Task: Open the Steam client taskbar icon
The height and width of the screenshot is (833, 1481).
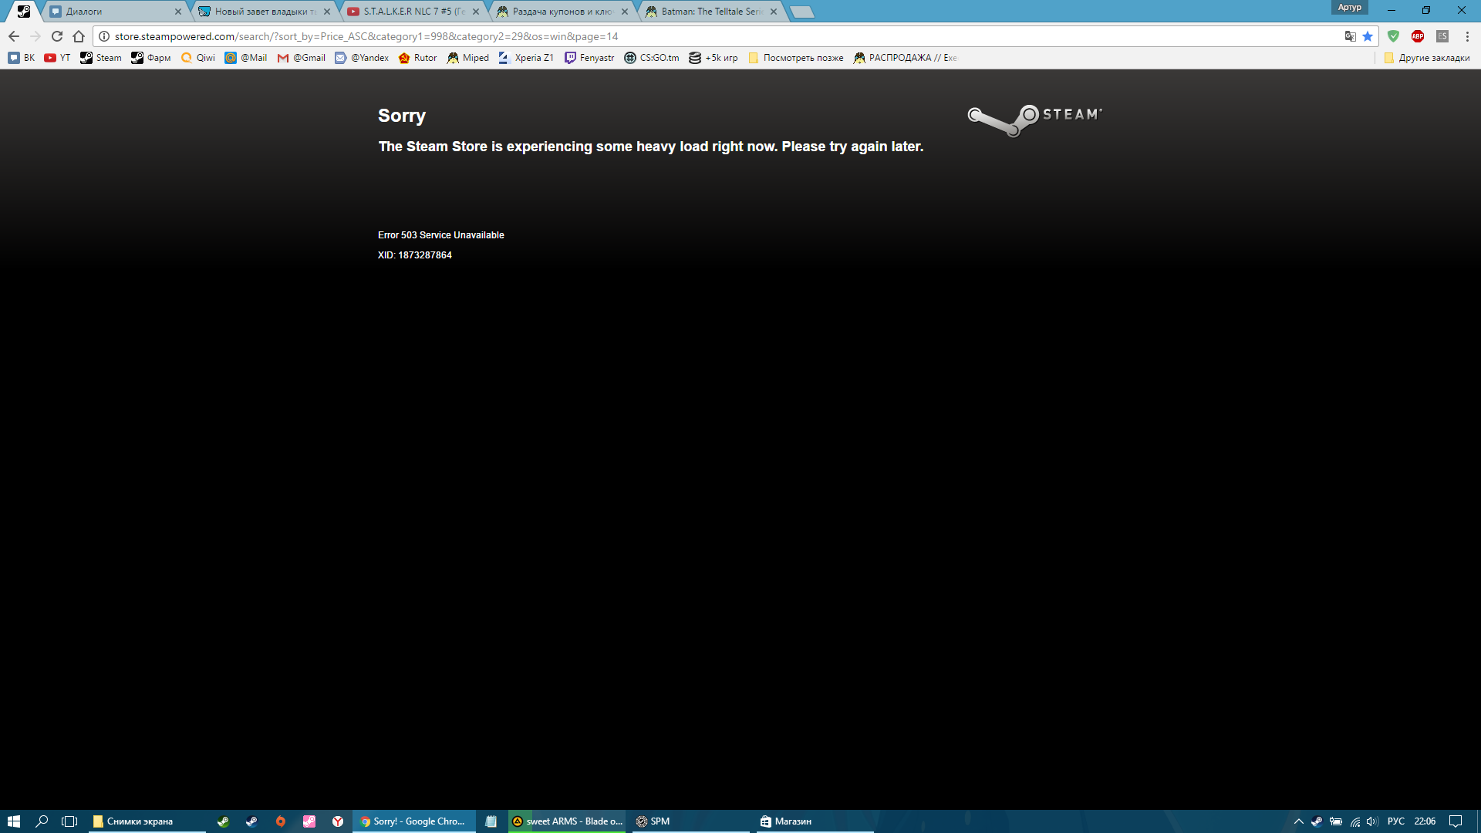Action: (x=251, y=821)
